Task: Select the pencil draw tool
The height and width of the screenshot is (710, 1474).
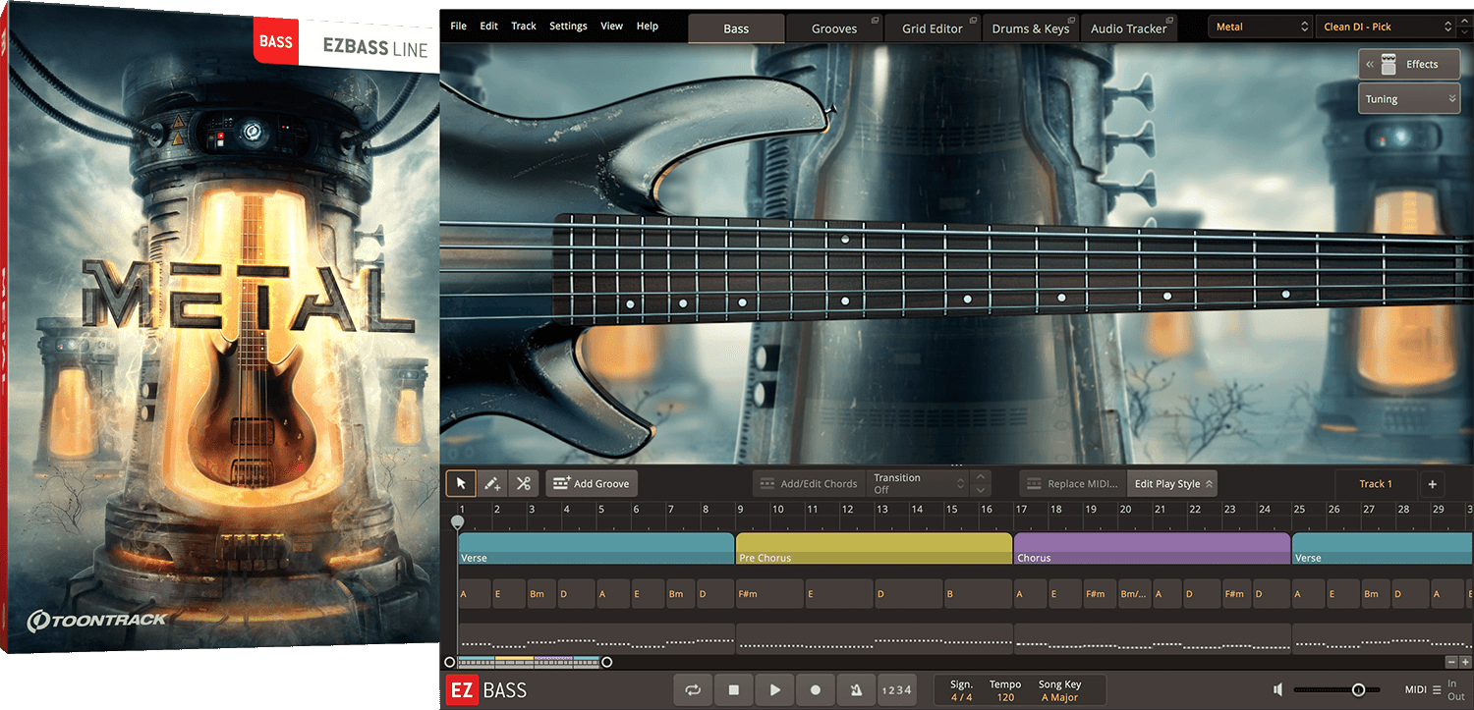Action: [x=492, y=483]
